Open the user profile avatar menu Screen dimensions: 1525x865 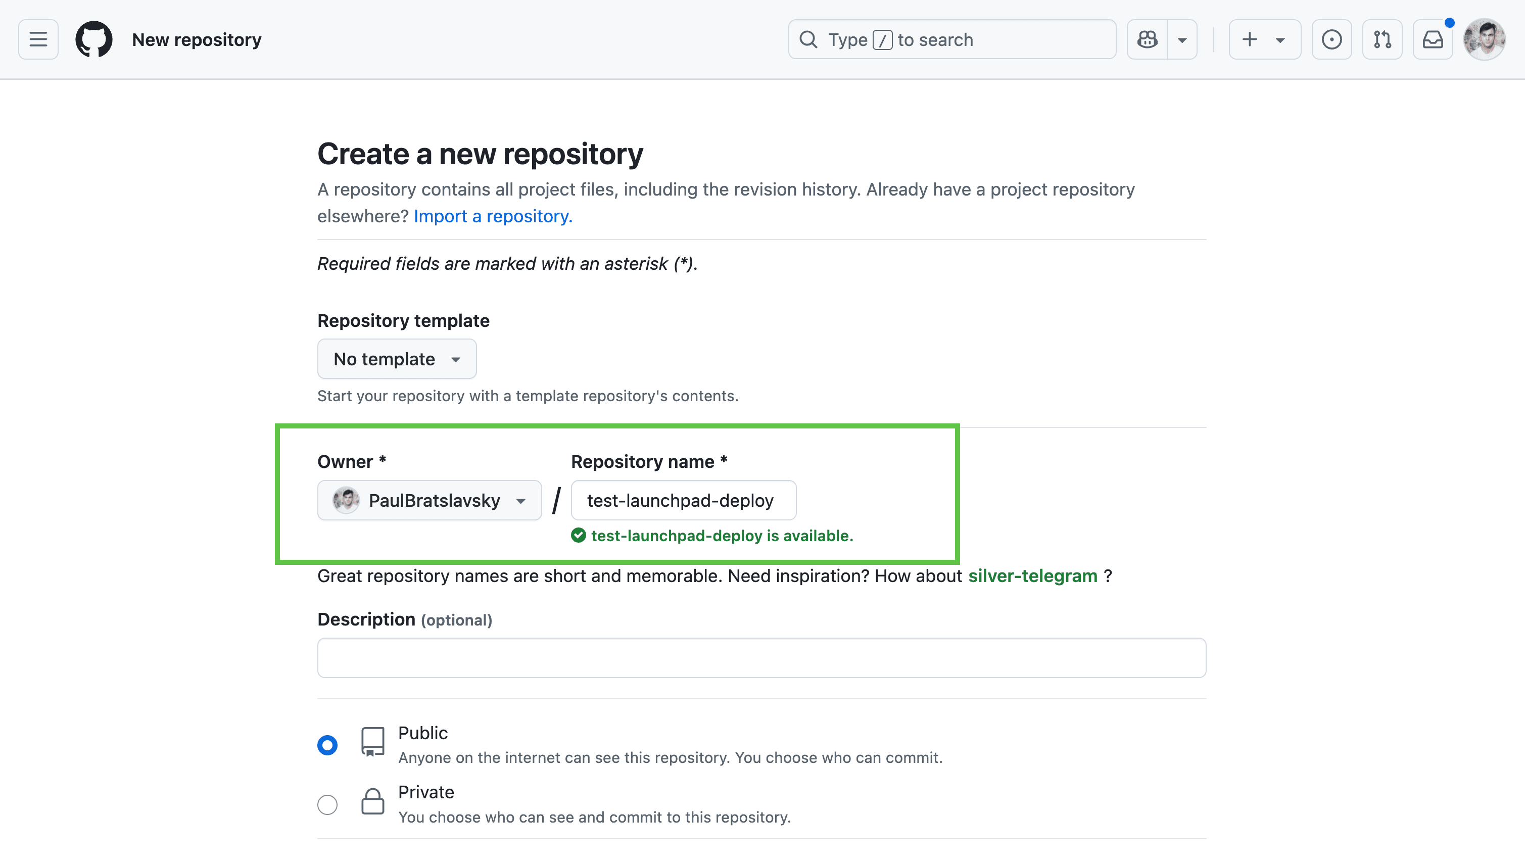point(1484,40)
